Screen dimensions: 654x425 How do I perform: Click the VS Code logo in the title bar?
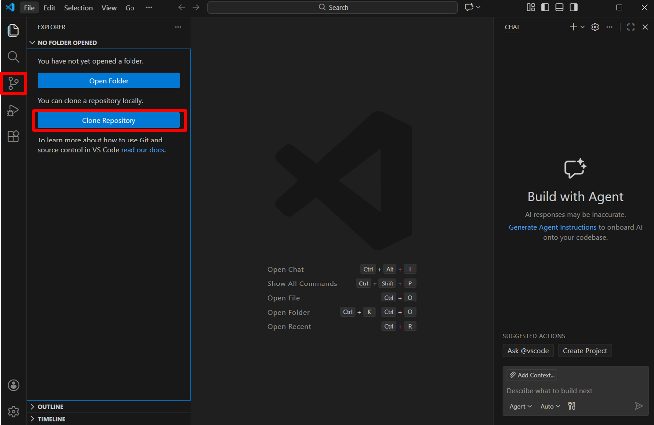(10, 7)
